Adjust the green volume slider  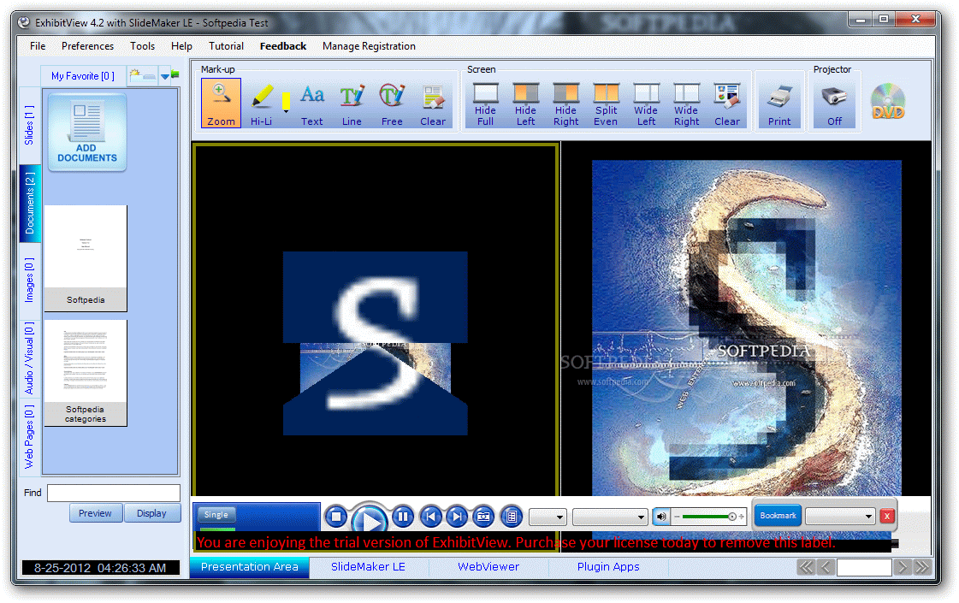(709, 517)
